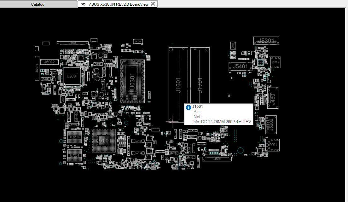Select the J5202 connector
Viewport: 348px width, 202px height.
(271, 124)
